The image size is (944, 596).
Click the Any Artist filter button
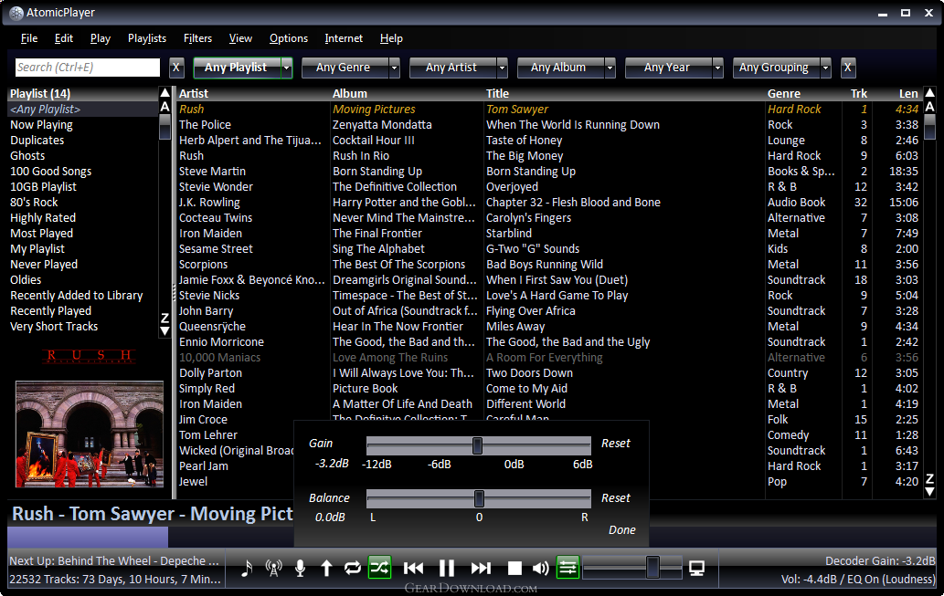pos(452,68)
